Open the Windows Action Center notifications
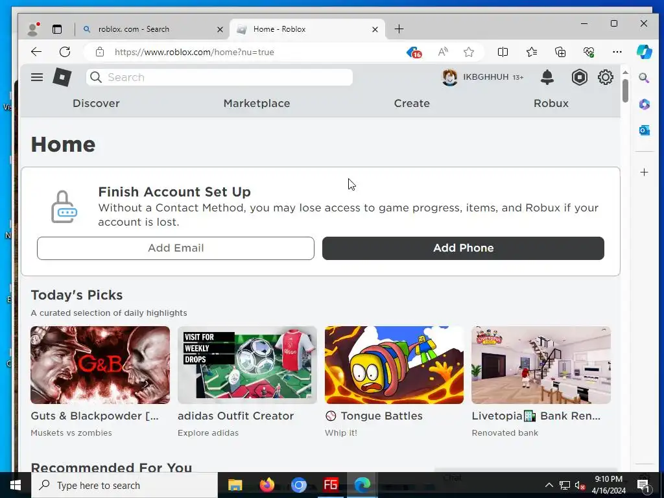This screenshot has width=664, height=498. [x=643, y=485]
